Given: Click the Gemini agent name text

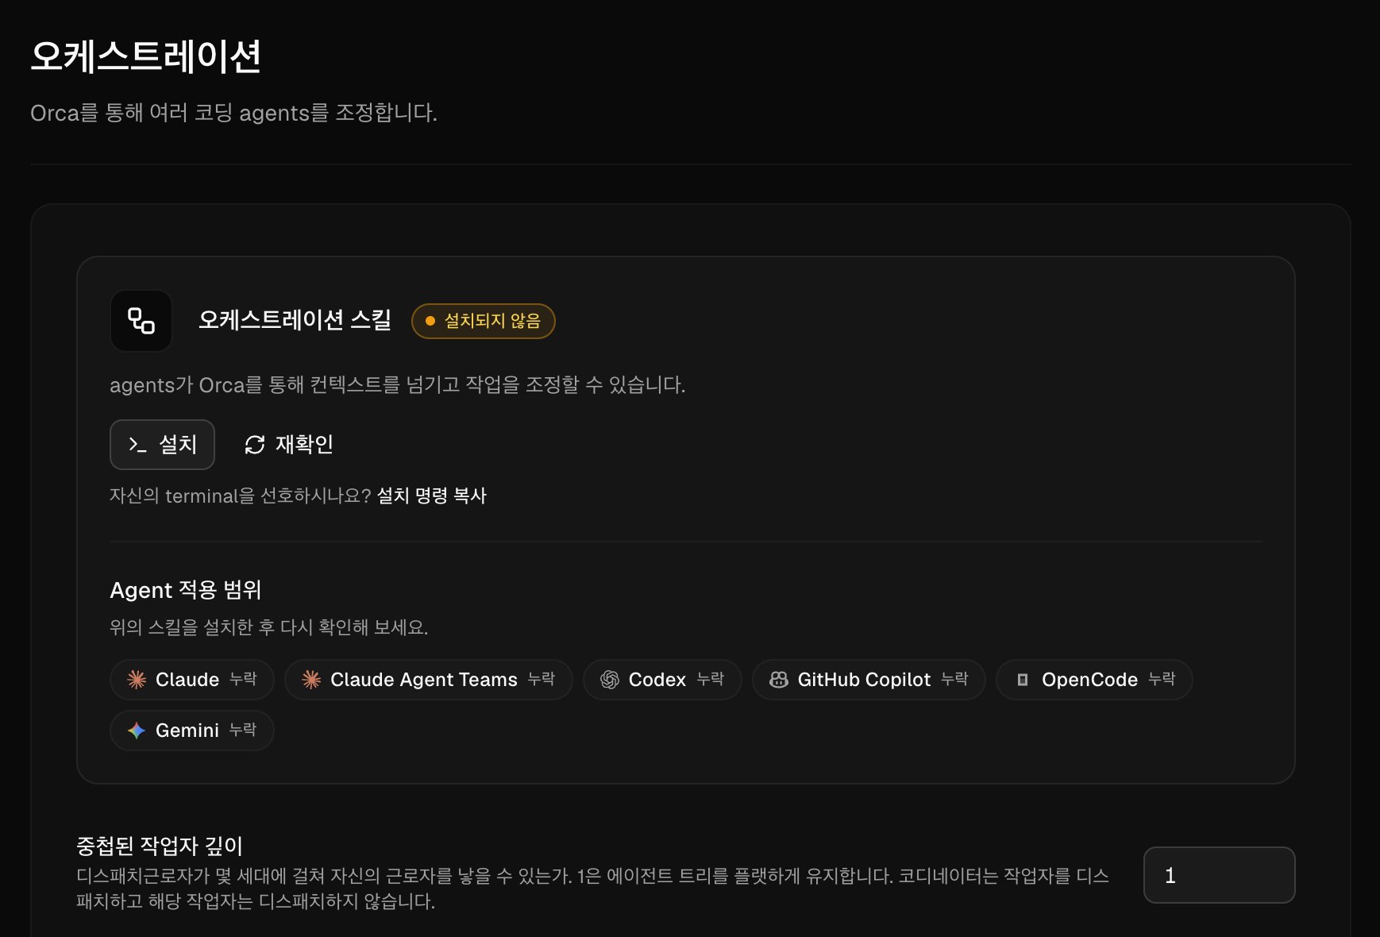Looking at the screenshot, I should pos(187,731).
